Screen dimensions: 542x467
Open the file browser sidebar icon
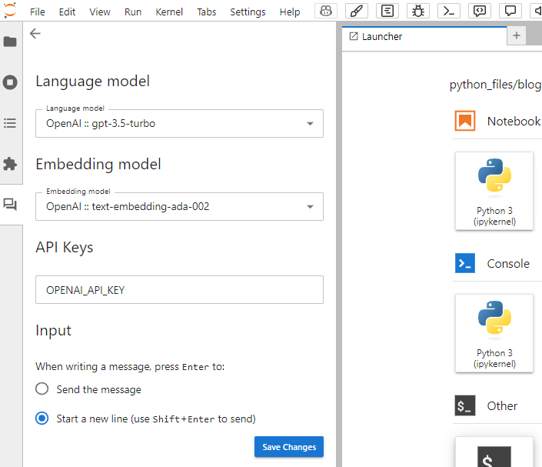10,42
